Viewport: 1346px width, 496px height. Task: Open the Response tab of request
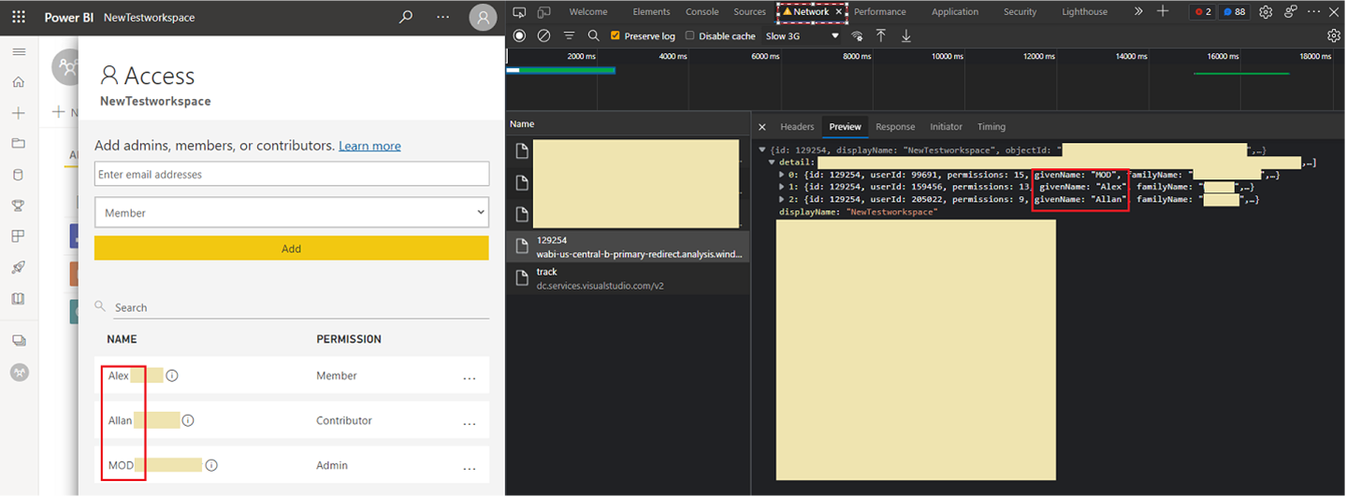click(895, 127)
